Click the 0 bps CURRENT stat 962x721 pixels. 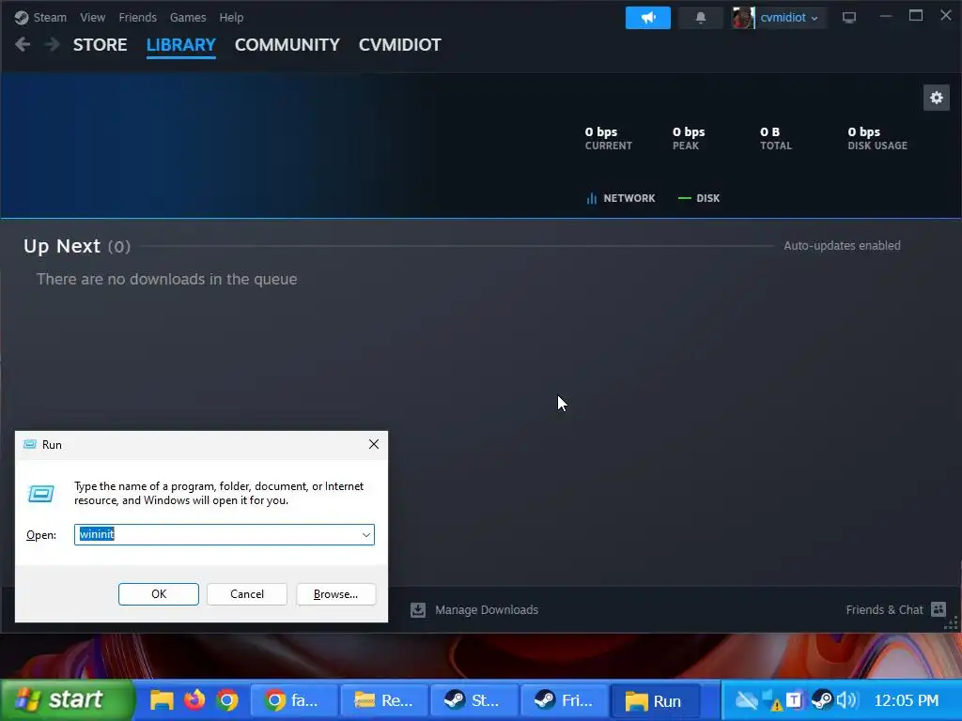click(x=608, y=138)
